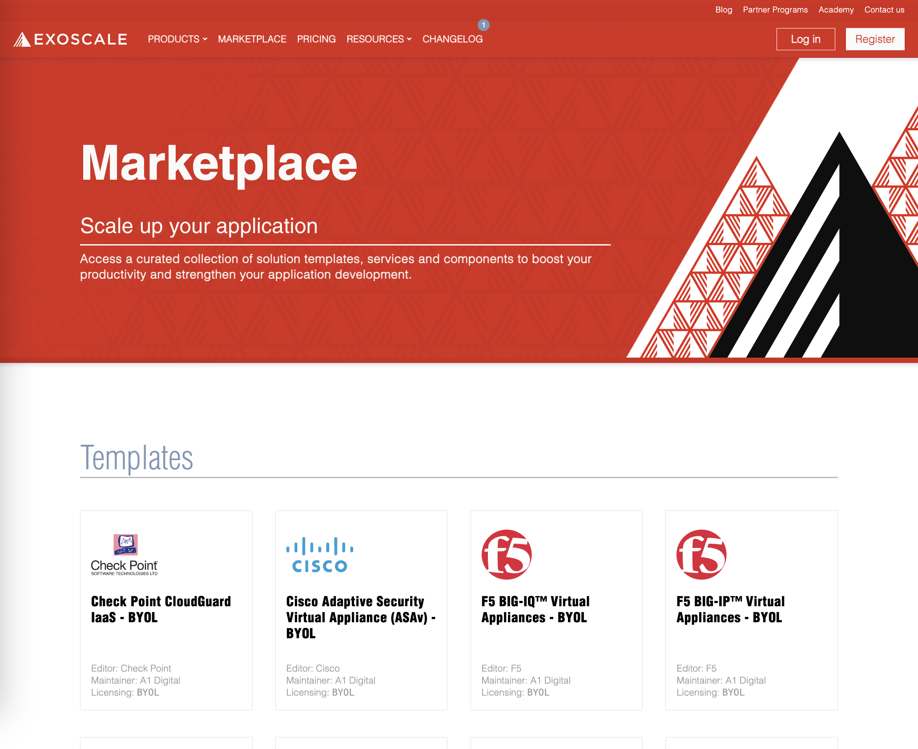Open Contact us
The height and width of the screenshot is (749, 918).
(x=884, y=10)
